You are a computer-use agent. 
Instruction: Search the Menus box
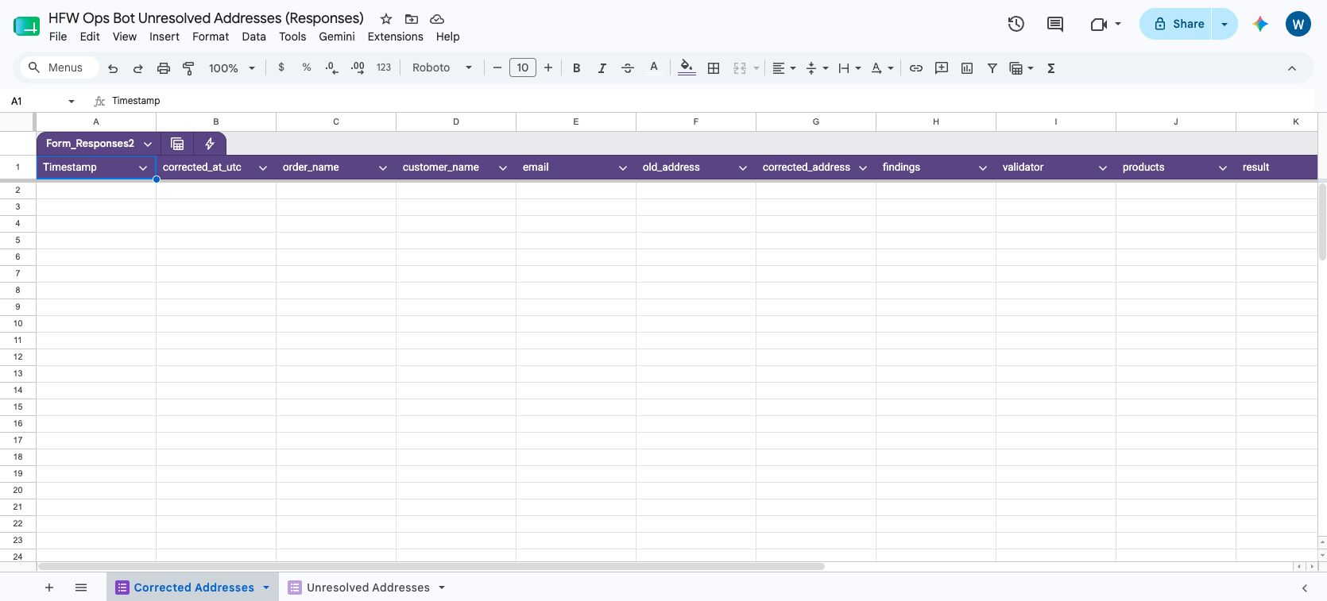point(60,67)
